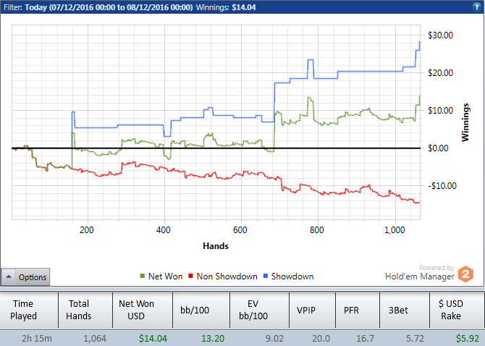Click the green Net Won color swatch
Viewport: 485px width, 346px height.
[143, 276]
